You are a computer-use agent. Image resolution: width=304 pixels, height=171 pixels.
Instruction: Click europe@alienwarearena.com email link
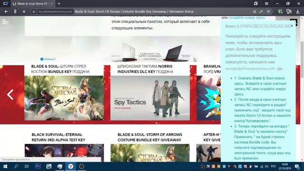click(x=250, y=68)
